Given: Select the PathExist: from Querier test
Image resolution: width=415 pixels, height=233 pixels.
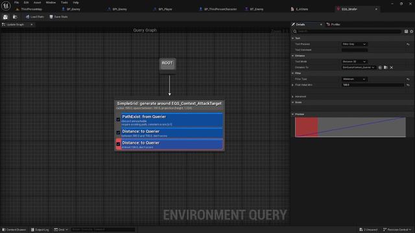Looking at the screenshot, I should (x=172, y=120).
